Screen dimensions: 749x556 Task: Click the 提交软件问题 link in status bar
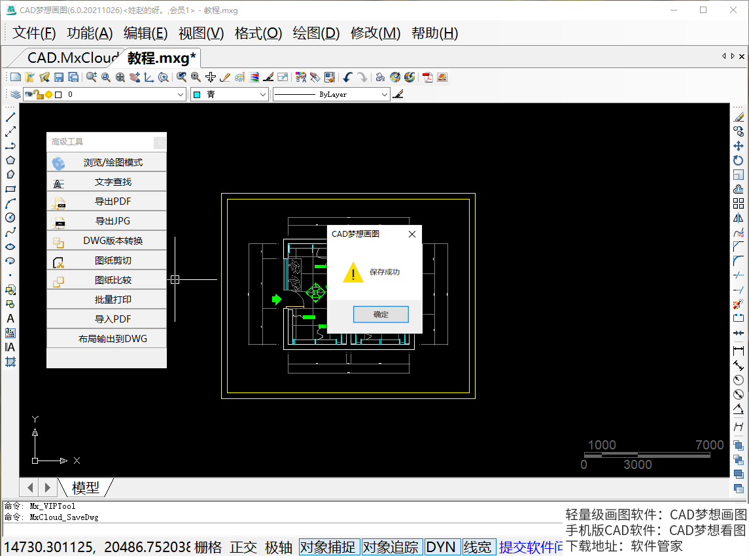click(x=531, y=547)
